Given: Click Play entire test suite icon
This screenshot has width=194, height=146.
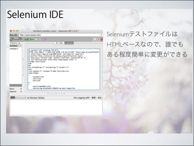Looking at the screenshot, I should point(26,39).
